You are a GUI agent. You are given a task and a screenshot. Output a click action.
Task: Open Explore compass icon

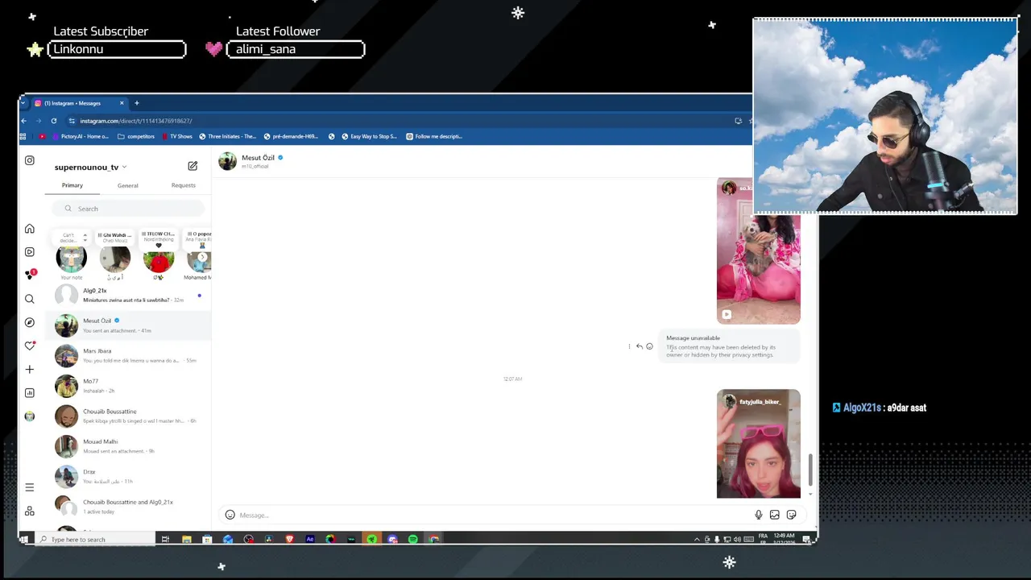click(30, 322)
